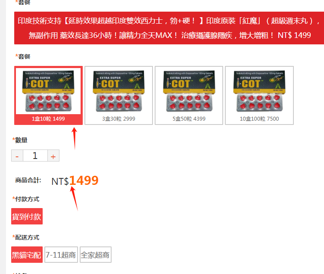Click the 10盒100粒 7500 label text

259,119
